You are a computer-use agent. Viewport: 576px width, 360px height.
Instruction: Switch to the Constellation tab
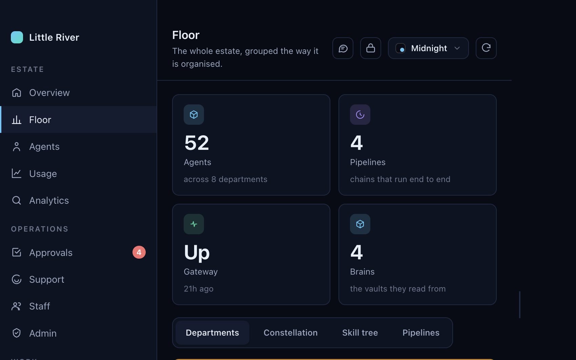tap(291, 333)
